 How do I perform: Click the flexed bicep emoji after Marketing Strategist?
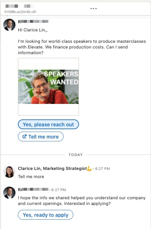[90, 169]
